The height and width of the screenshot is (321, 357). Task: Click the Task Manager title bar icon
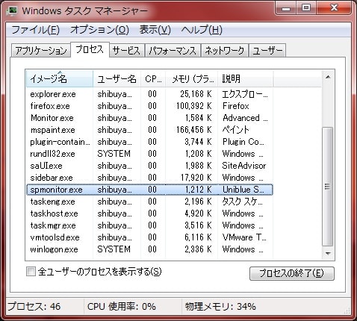coord(12,10)
